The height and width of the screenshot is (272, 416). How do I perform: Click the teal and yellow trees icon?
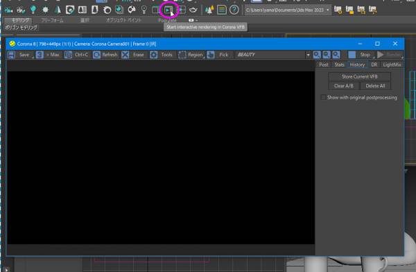click(x=209, y=10)
